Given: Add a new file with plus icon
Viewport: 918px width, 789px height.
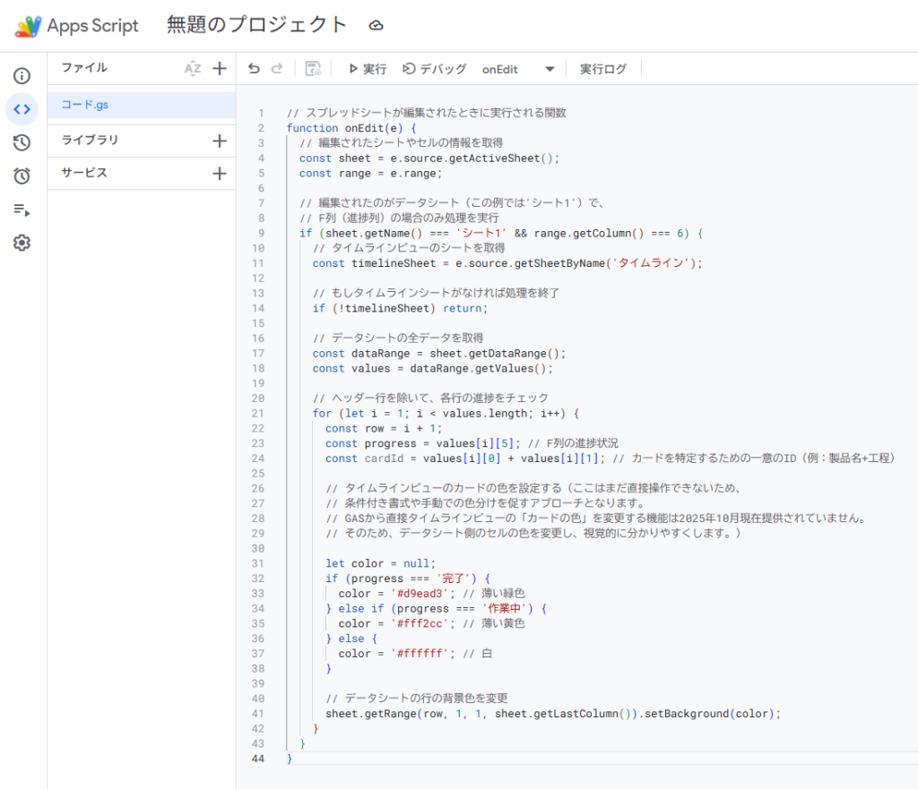Looking at the screenshot, I should (220, 68).
